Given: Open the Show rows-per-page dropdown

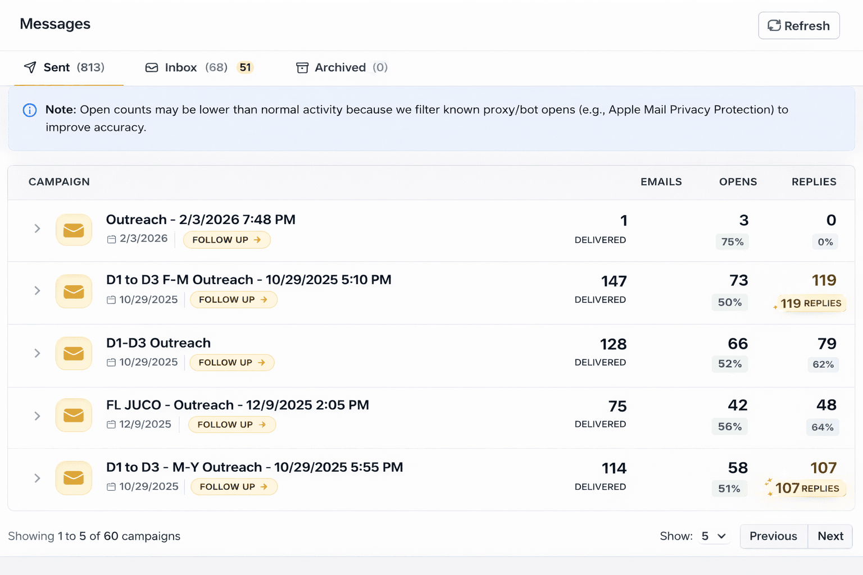Looking at the screenshot, I should 714,536.
